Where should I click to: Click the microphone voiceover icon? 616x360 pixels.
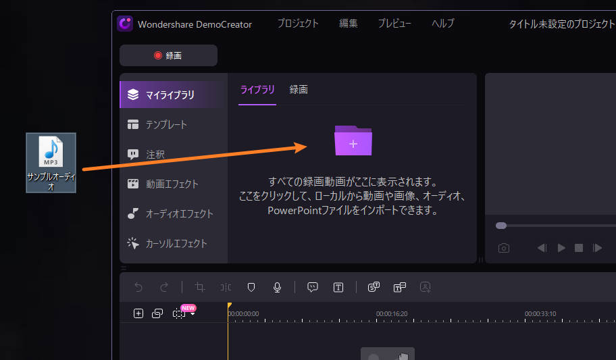[x=277, y=287]
